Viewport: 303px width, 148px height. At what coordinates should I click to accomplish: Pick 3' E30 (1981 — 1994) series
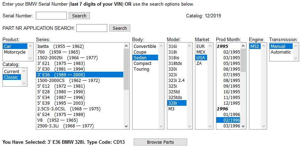(x=61, y=69)
